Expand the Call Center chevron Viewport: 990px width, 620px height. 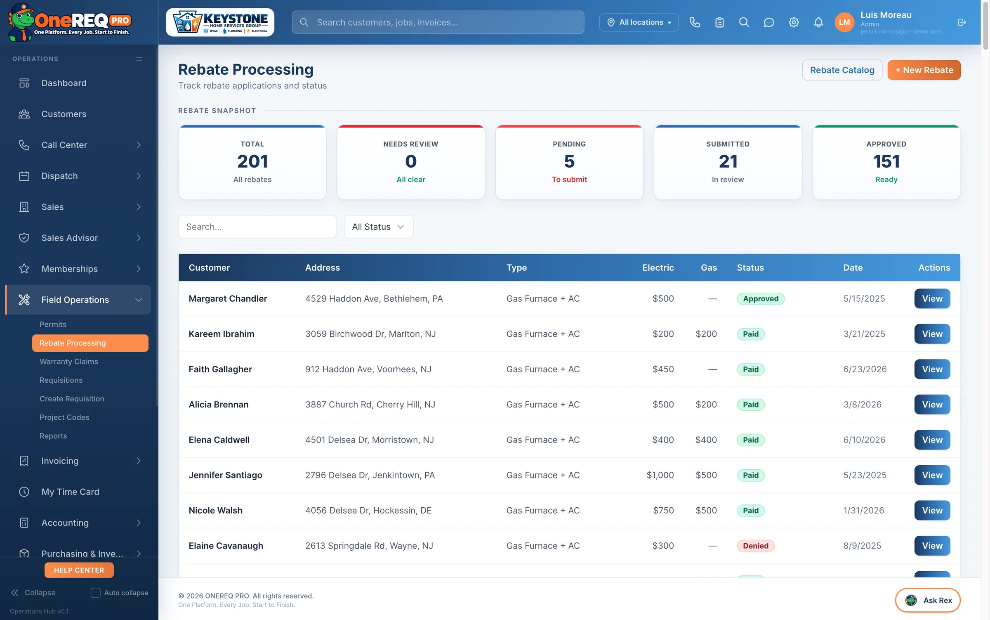(139, 145)
